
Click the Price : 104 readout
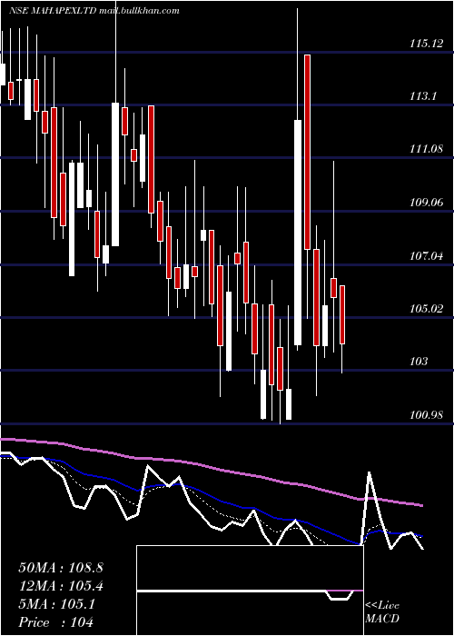(56, 621)
